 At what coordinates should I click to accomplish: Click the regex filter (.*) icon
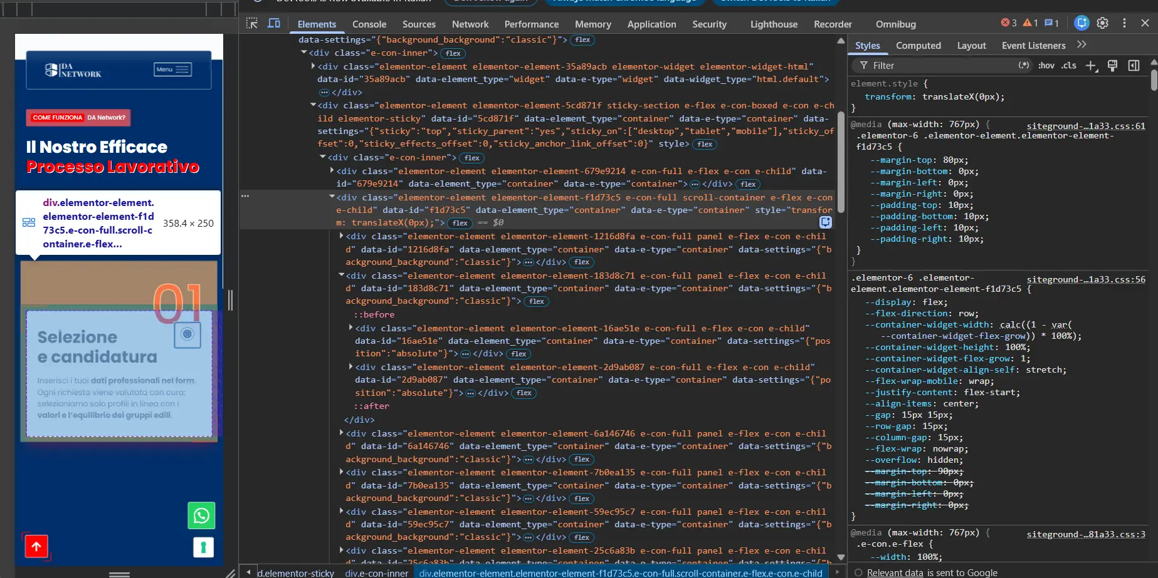coord(1024,65)
